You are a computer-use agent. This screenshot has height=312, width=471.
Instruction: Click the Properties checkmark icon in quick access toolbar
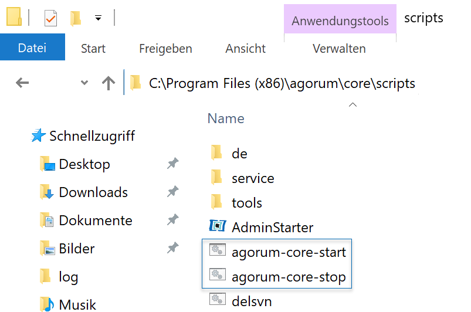click(x=50, y=18)
